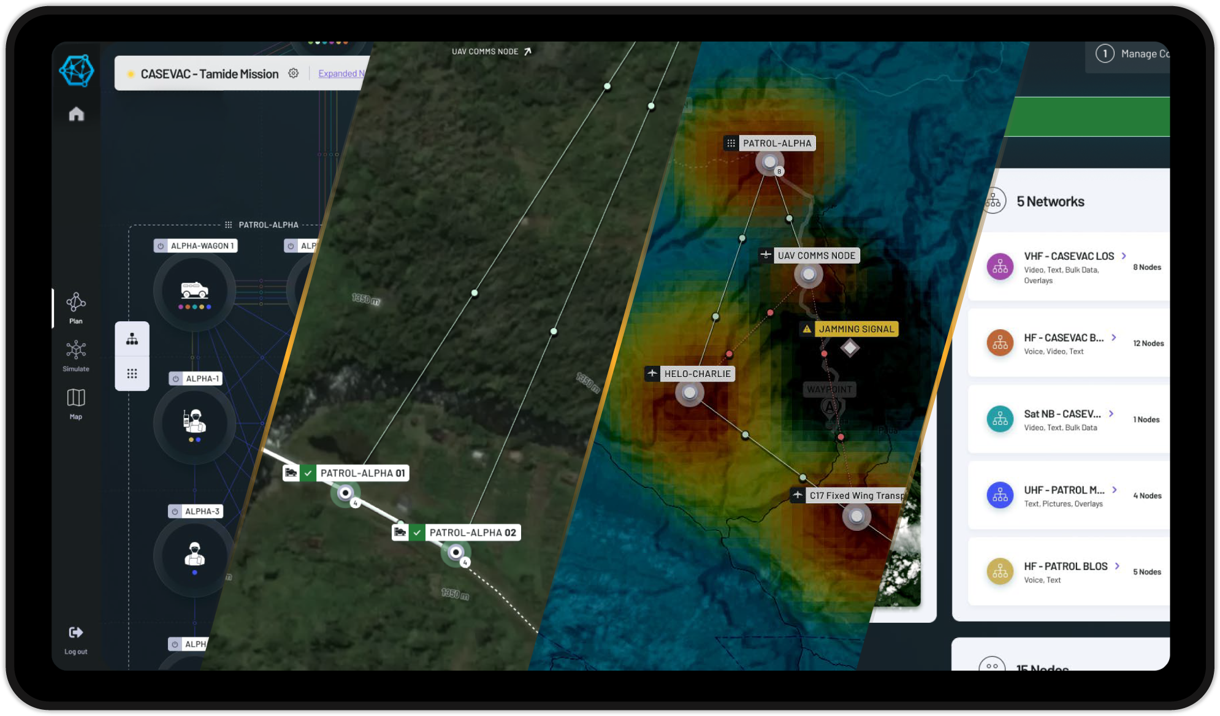Expand UHF - PATROL M network chevron

coord(1115,490)
